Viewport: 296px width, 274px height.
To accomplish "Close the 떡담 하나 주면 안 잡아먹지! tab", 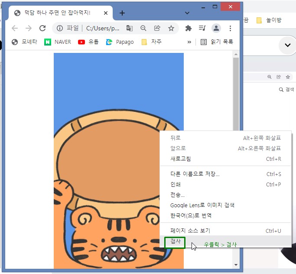I will pos(106,13).
